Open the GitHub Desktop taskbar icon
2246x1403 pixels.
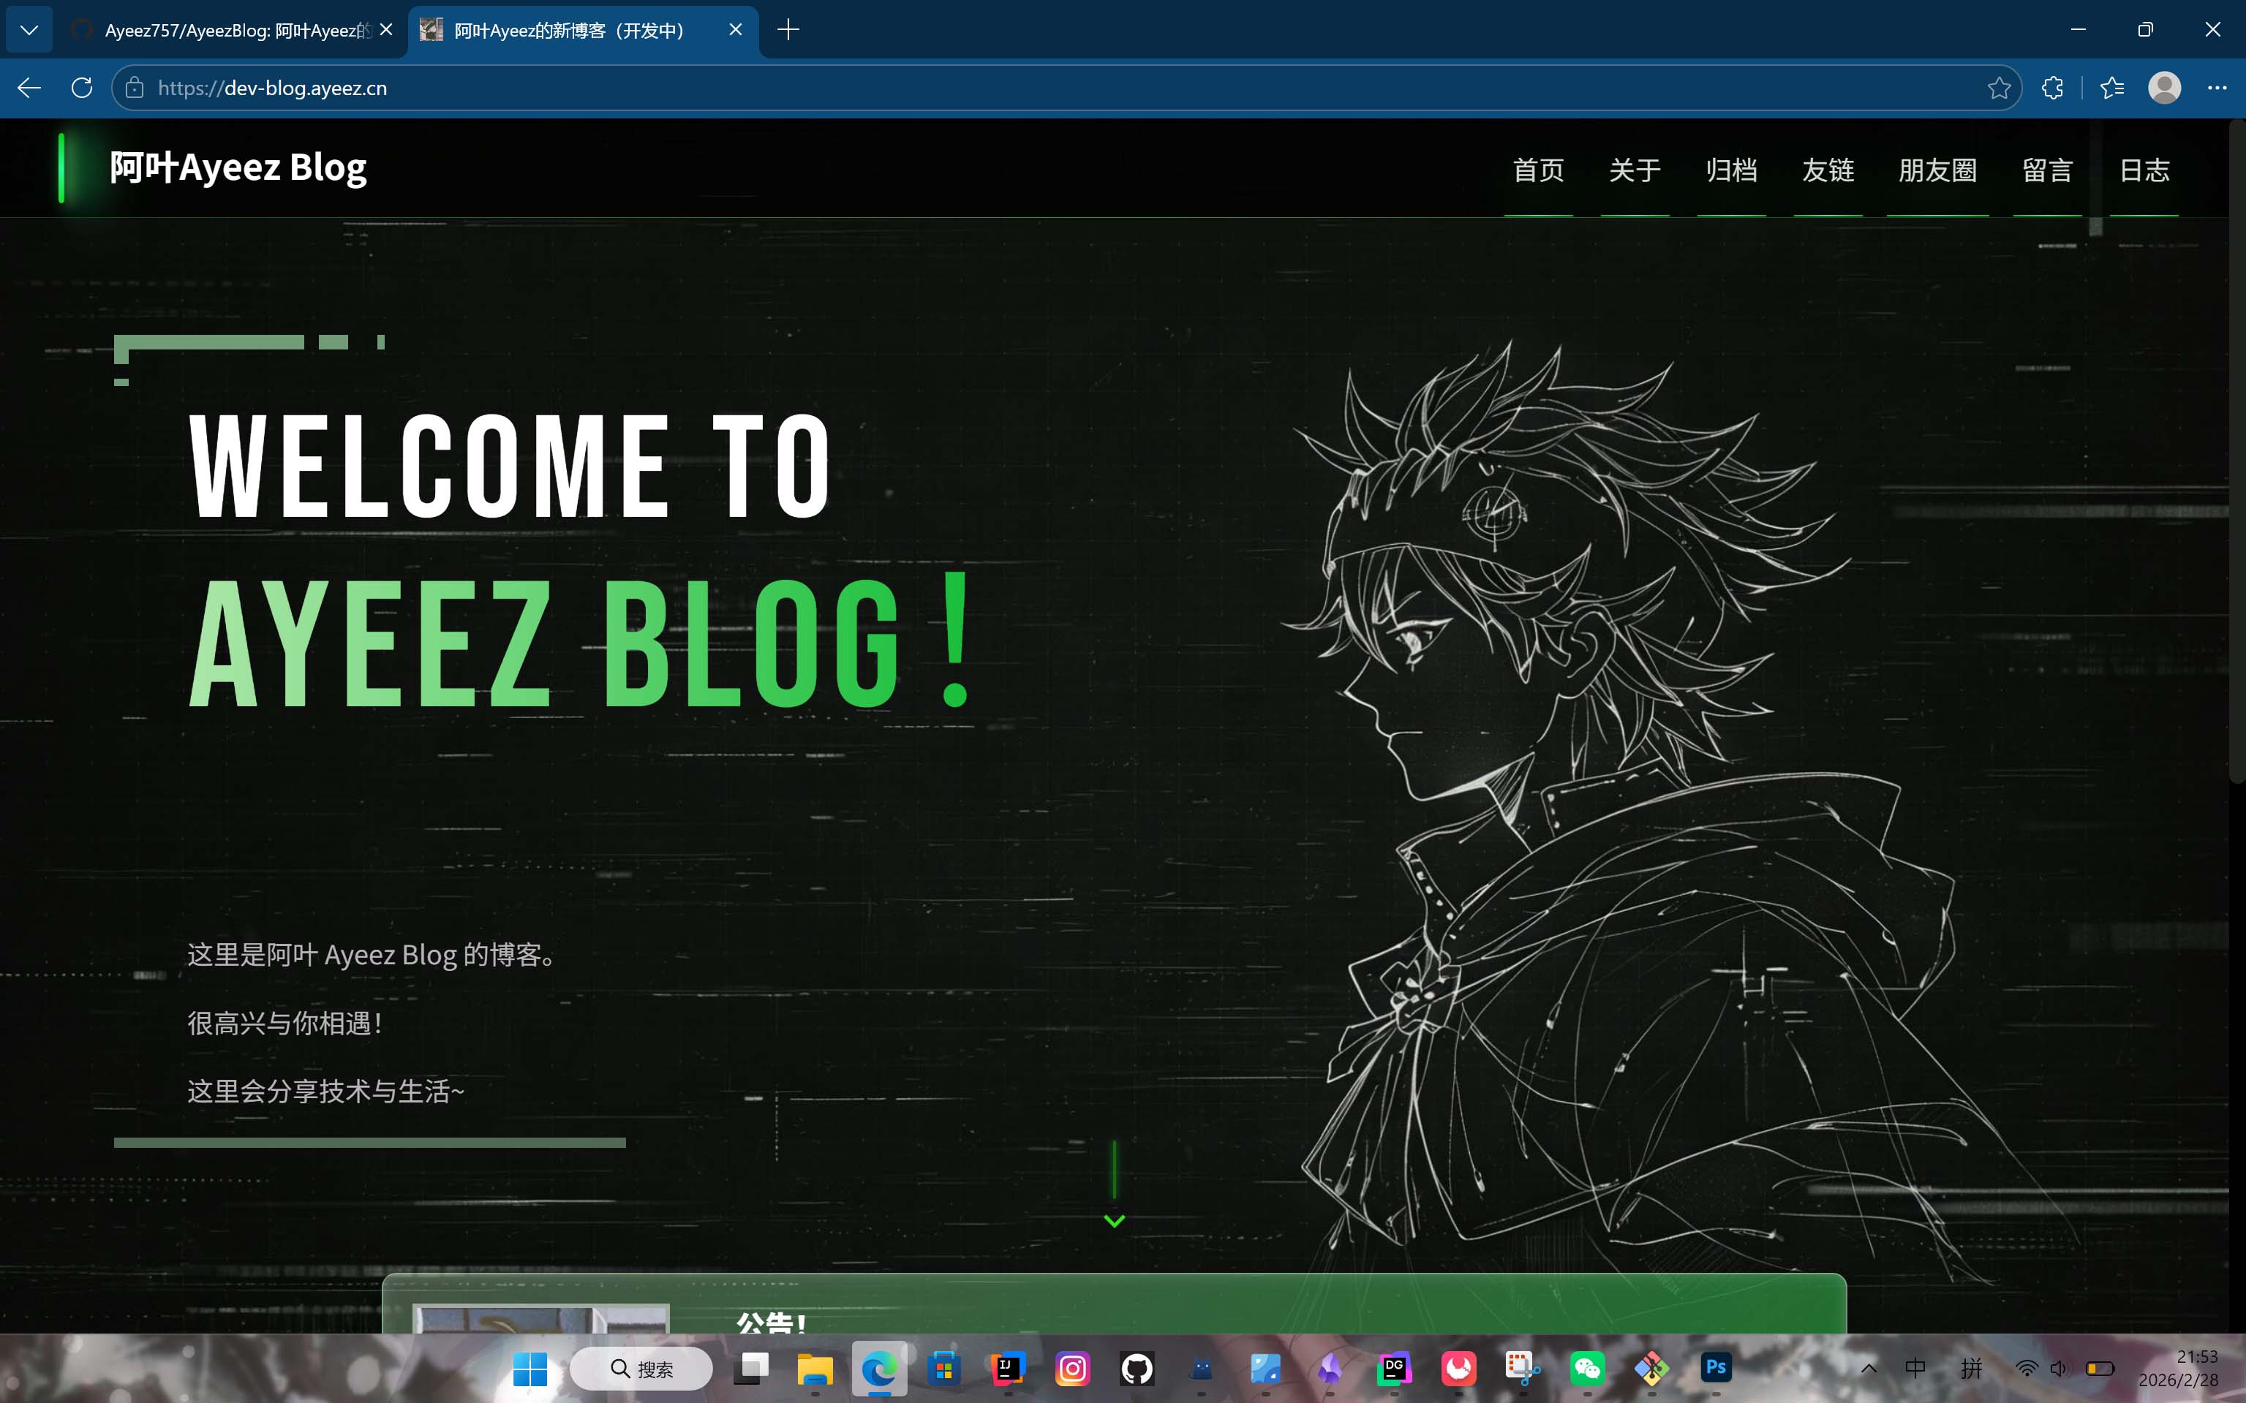pyautogui.click(x=1137, y=1368)
